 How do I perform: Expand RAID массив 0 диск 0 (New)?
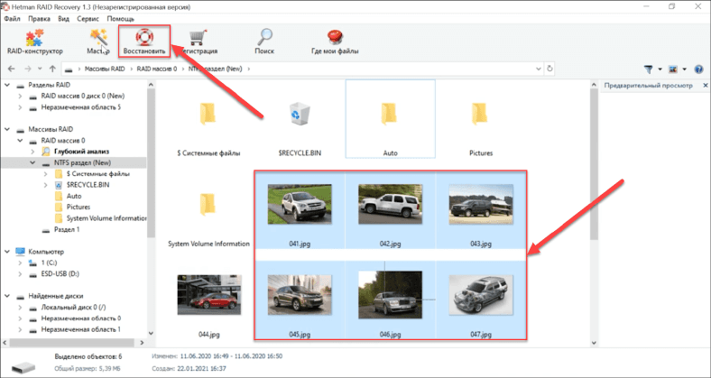tap(20, 97)
